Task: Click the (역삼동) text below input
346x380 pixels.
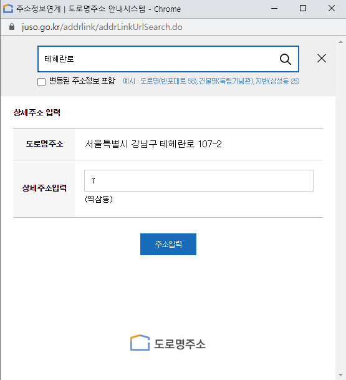Action: (99, 199)
